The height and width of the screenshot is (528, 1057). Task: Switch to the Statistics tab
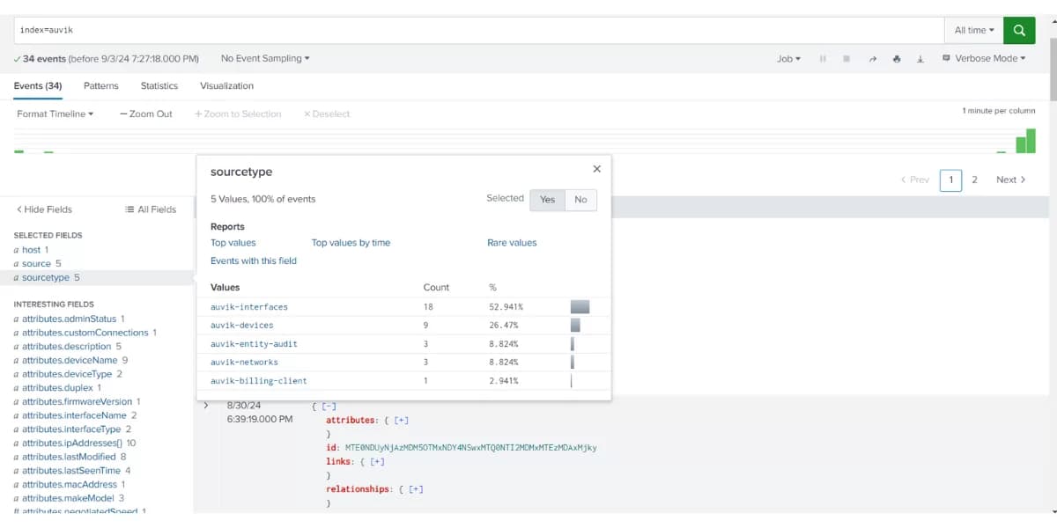coord(159,85)
